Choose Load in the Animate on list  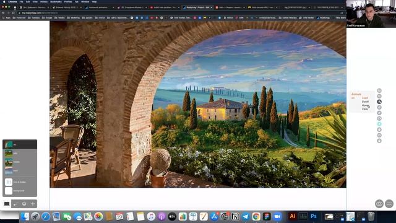[364, 98]
